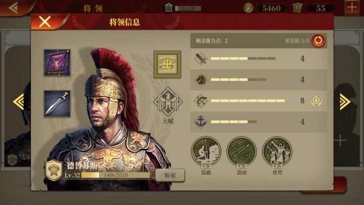This screenshot has width=364, height=205.
Task: Open the empty eye-symbol item slot
Action: [167, 64]
